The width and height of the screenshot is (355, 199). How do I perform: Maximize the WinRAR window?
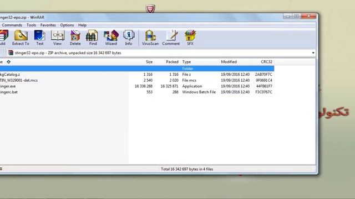[297, 16]
